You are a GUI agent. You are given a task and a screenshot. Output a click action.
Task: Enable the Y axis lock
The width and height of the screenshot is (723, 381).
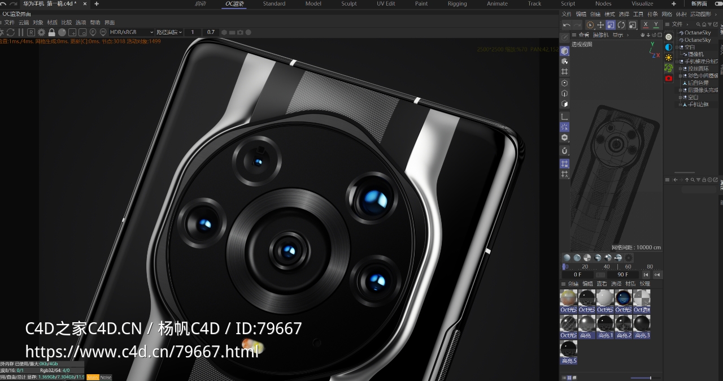click(656, 25)
